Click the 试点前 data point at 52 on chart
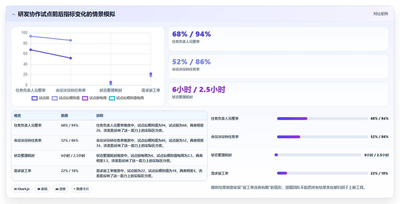Viewport: 400px width, 204px height. click(x=71, y=58)
